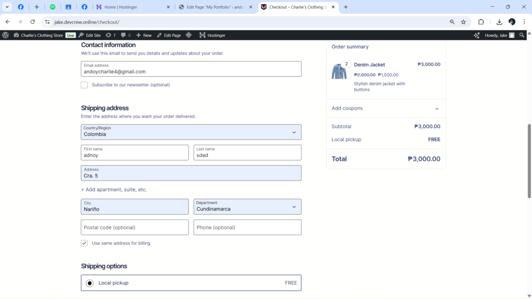The width and height of the screenshot is (532, 299).
Task: Open the browser downloads icon
Action: (x=499, y=22)
